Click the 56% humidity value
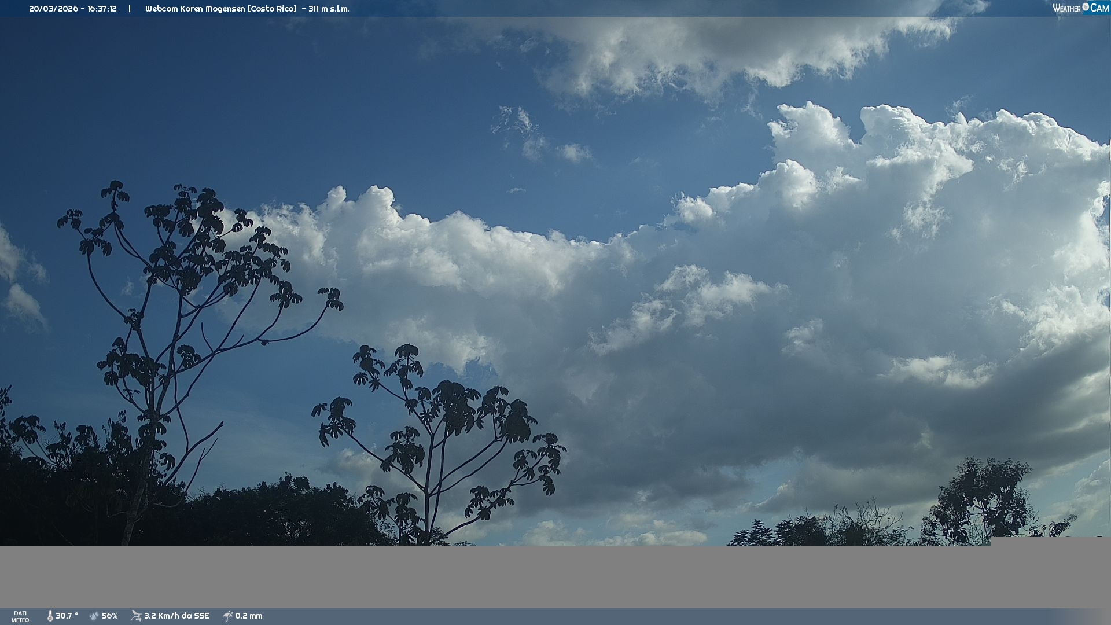 [x=110, y=616]
